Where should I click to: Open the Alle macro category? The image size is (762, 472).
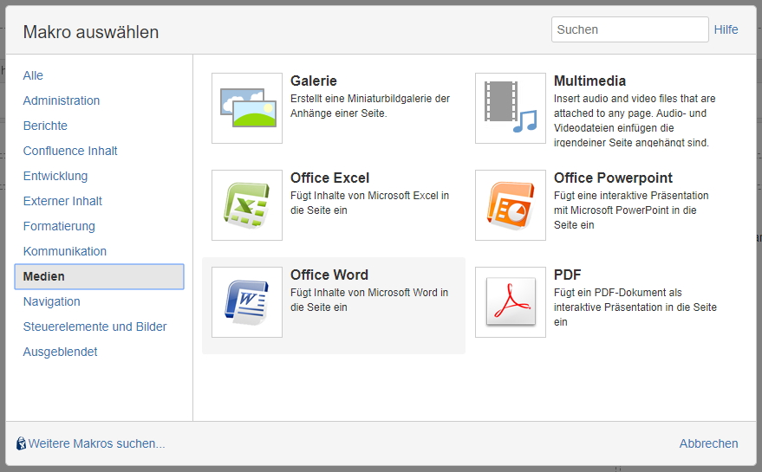tap(33, 75)
